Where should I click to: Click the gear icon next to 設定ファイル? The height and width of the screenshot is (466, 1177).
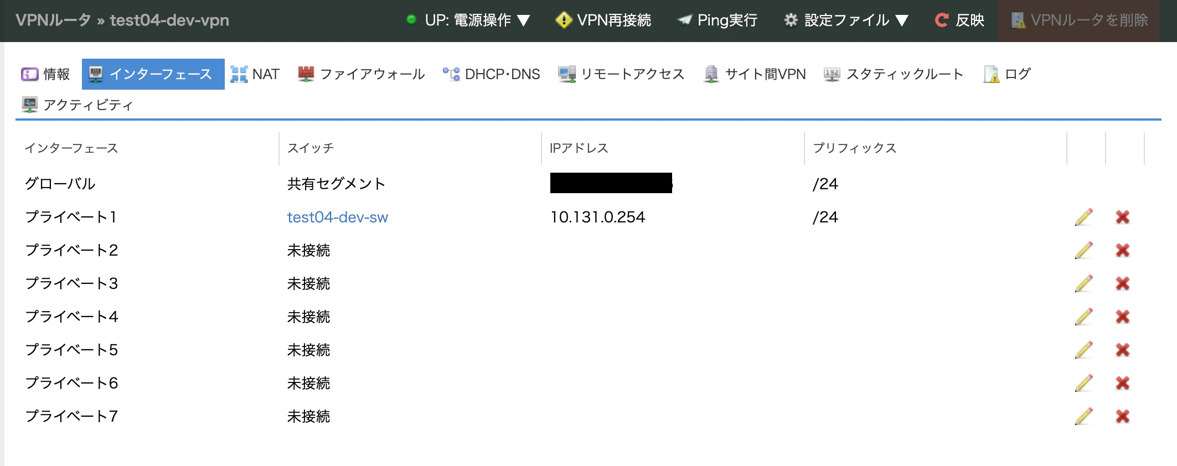click(x=791, y=20)
